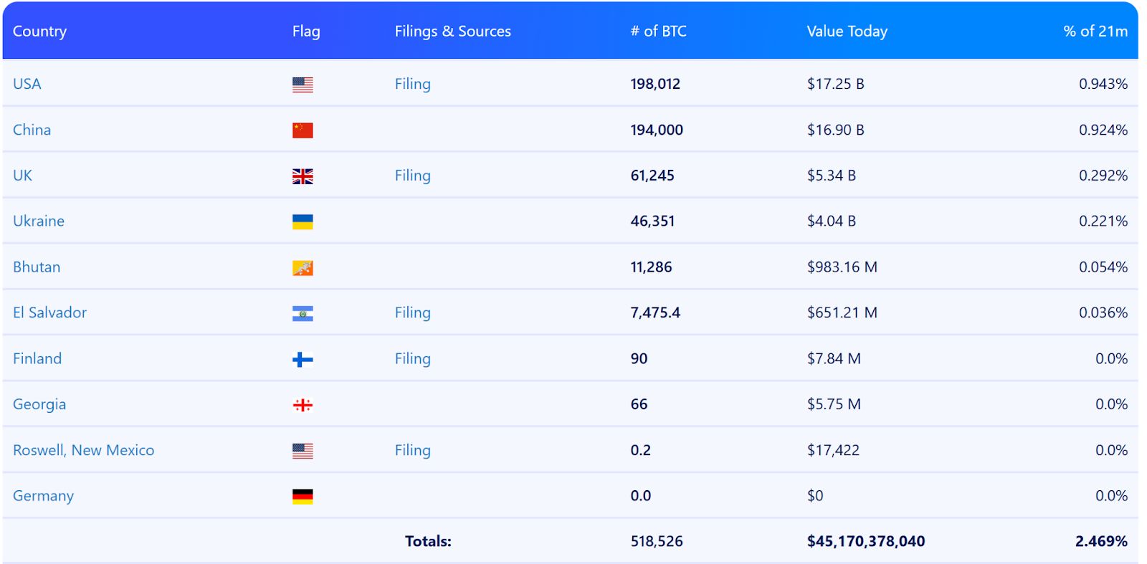Image resolution: width=1147 pixels, height=564 pixels.
Task: Click the Finland flag icon
Action: click(303, 358)
